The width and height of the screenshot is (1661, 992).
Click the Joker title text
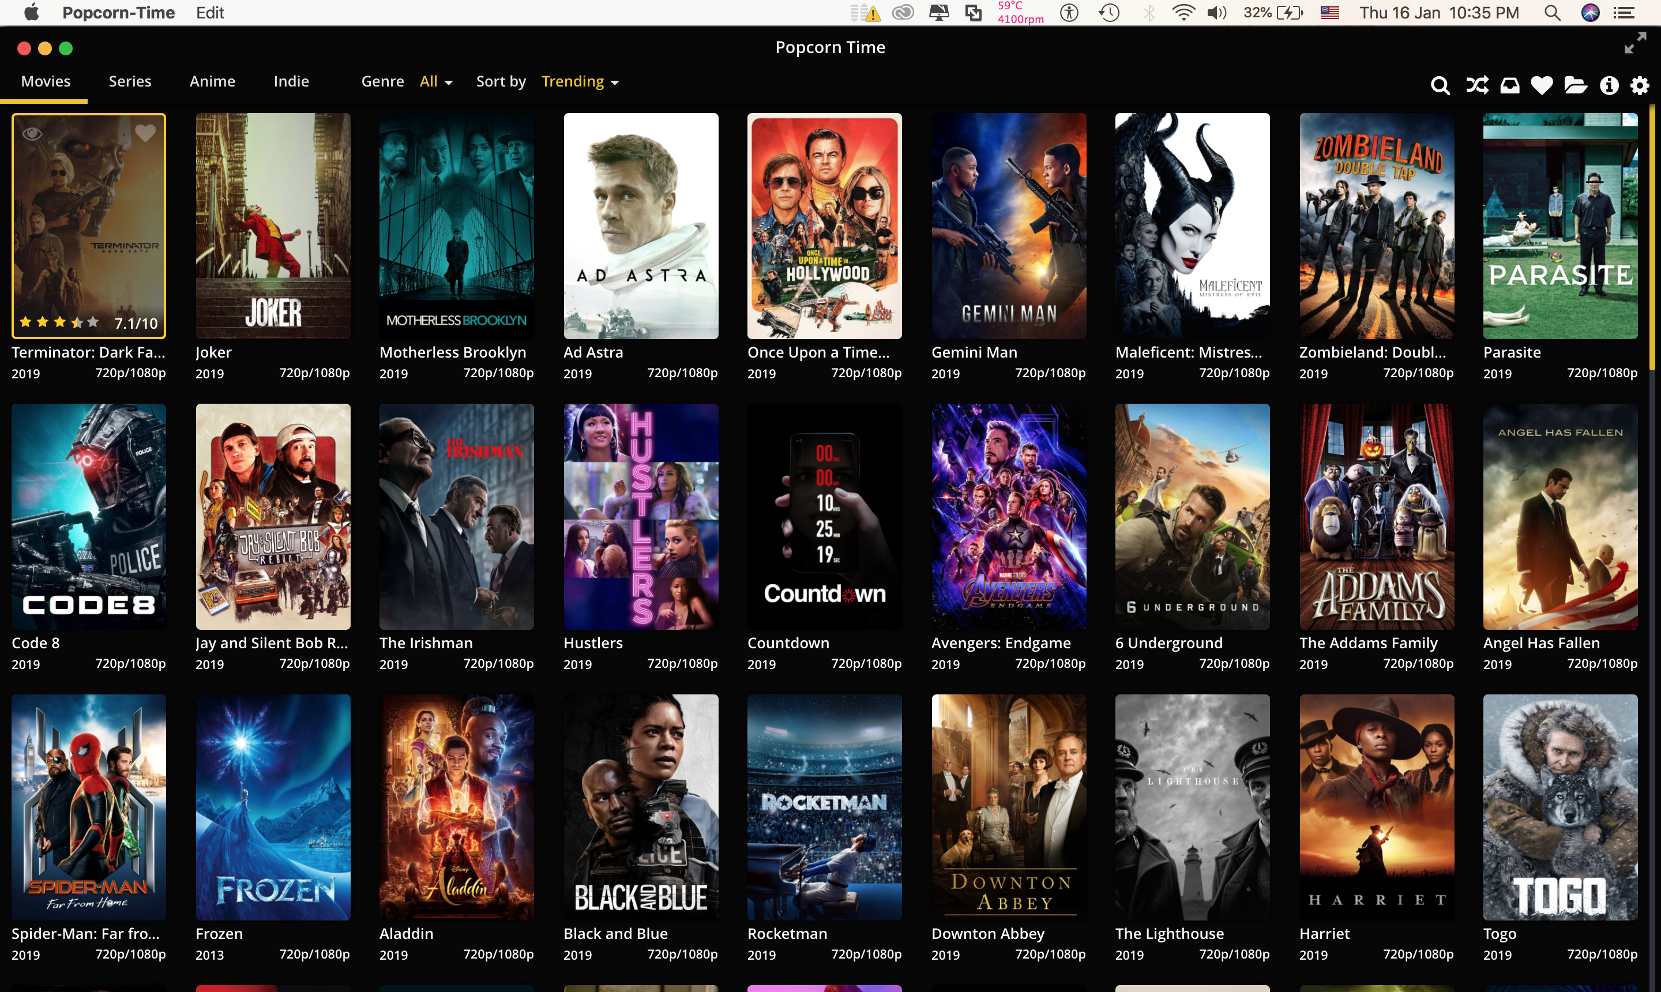pos(213,352)
